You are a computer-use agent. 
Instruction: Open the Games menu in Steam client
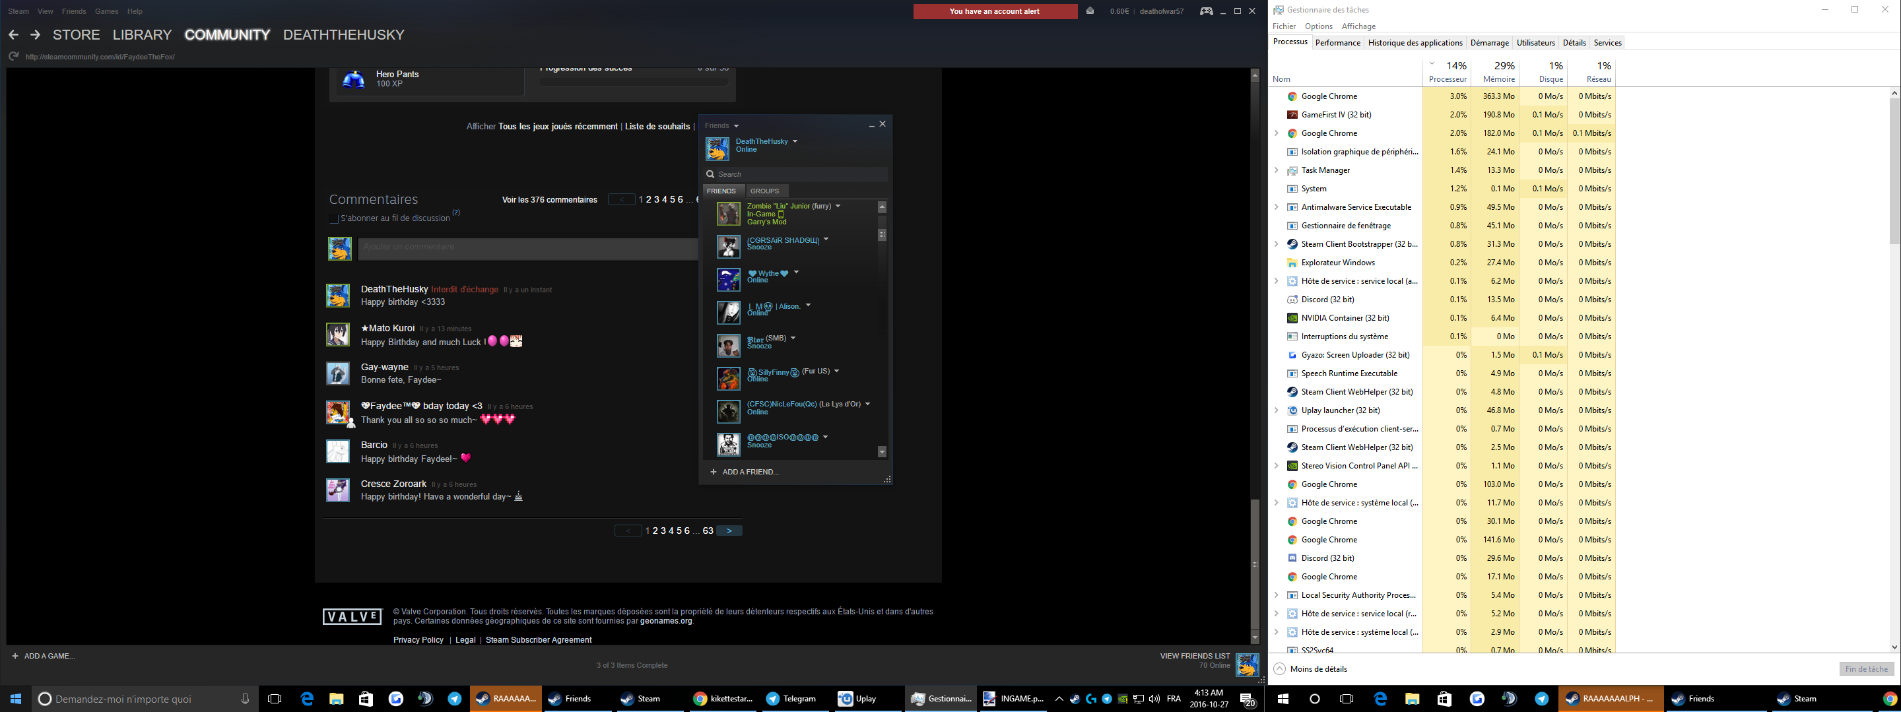(x=106, y=11)
